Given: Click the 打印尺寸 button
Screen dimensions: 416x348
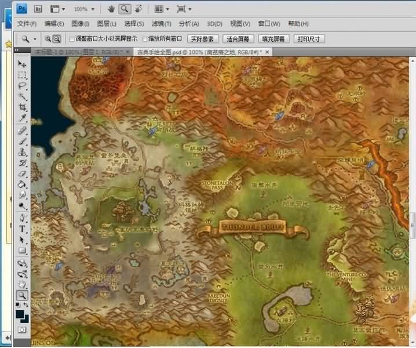Looking at the screenshot, I should pos(309,39).
